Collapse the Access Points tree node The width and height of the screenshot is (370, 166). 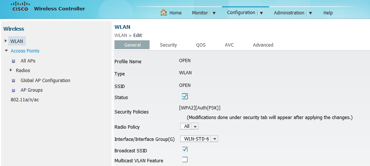click(x=6, y=51)
